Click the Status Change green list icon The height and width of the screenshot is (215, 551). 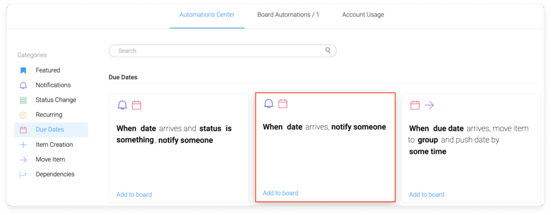[23, 100]
